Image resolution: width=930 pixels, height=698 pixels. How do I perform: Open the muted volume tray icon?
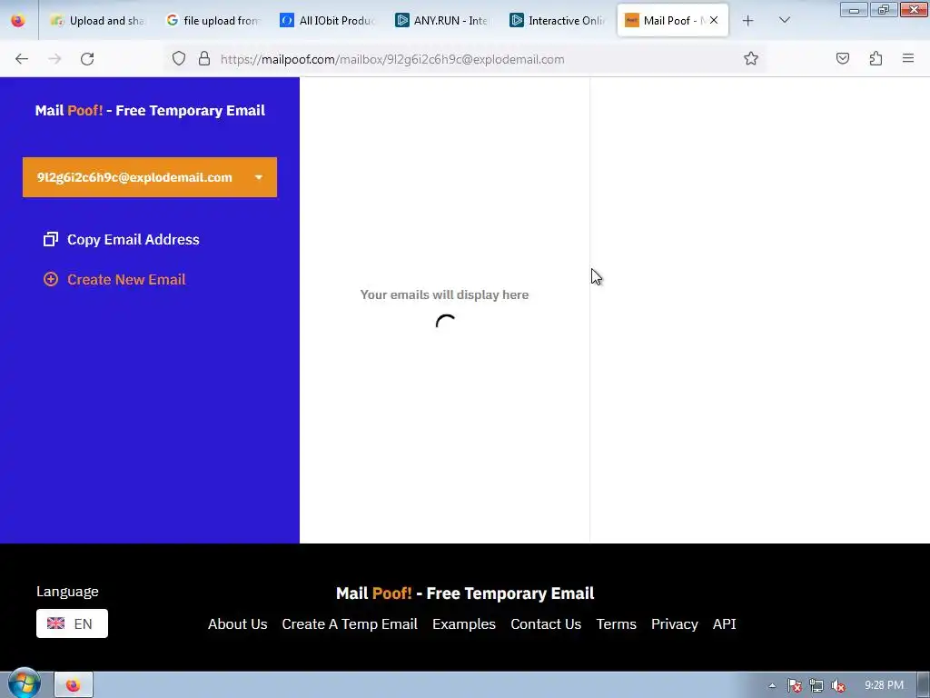[838, 685]
